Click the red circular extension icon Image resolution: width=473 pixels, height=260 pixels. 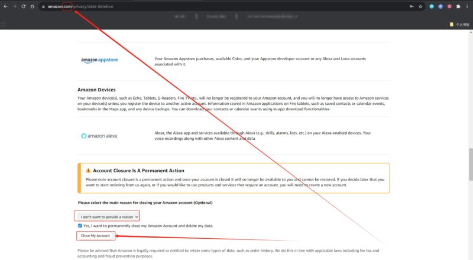coord(449,6)
